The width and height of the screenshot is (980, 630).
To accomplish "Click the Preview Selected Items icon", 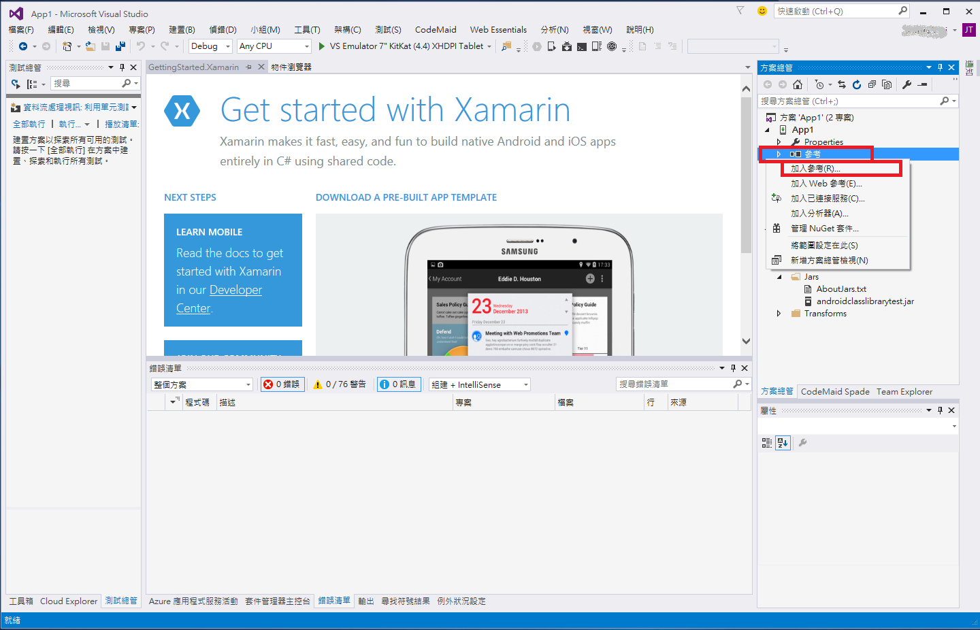I will 923,84.
